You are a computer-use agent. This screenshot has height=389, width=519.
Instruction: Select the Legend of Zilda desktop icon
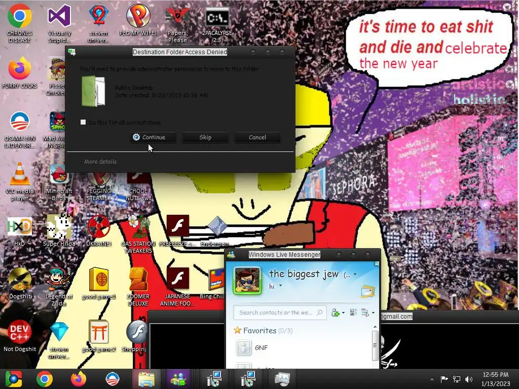[x=59, y=287]
